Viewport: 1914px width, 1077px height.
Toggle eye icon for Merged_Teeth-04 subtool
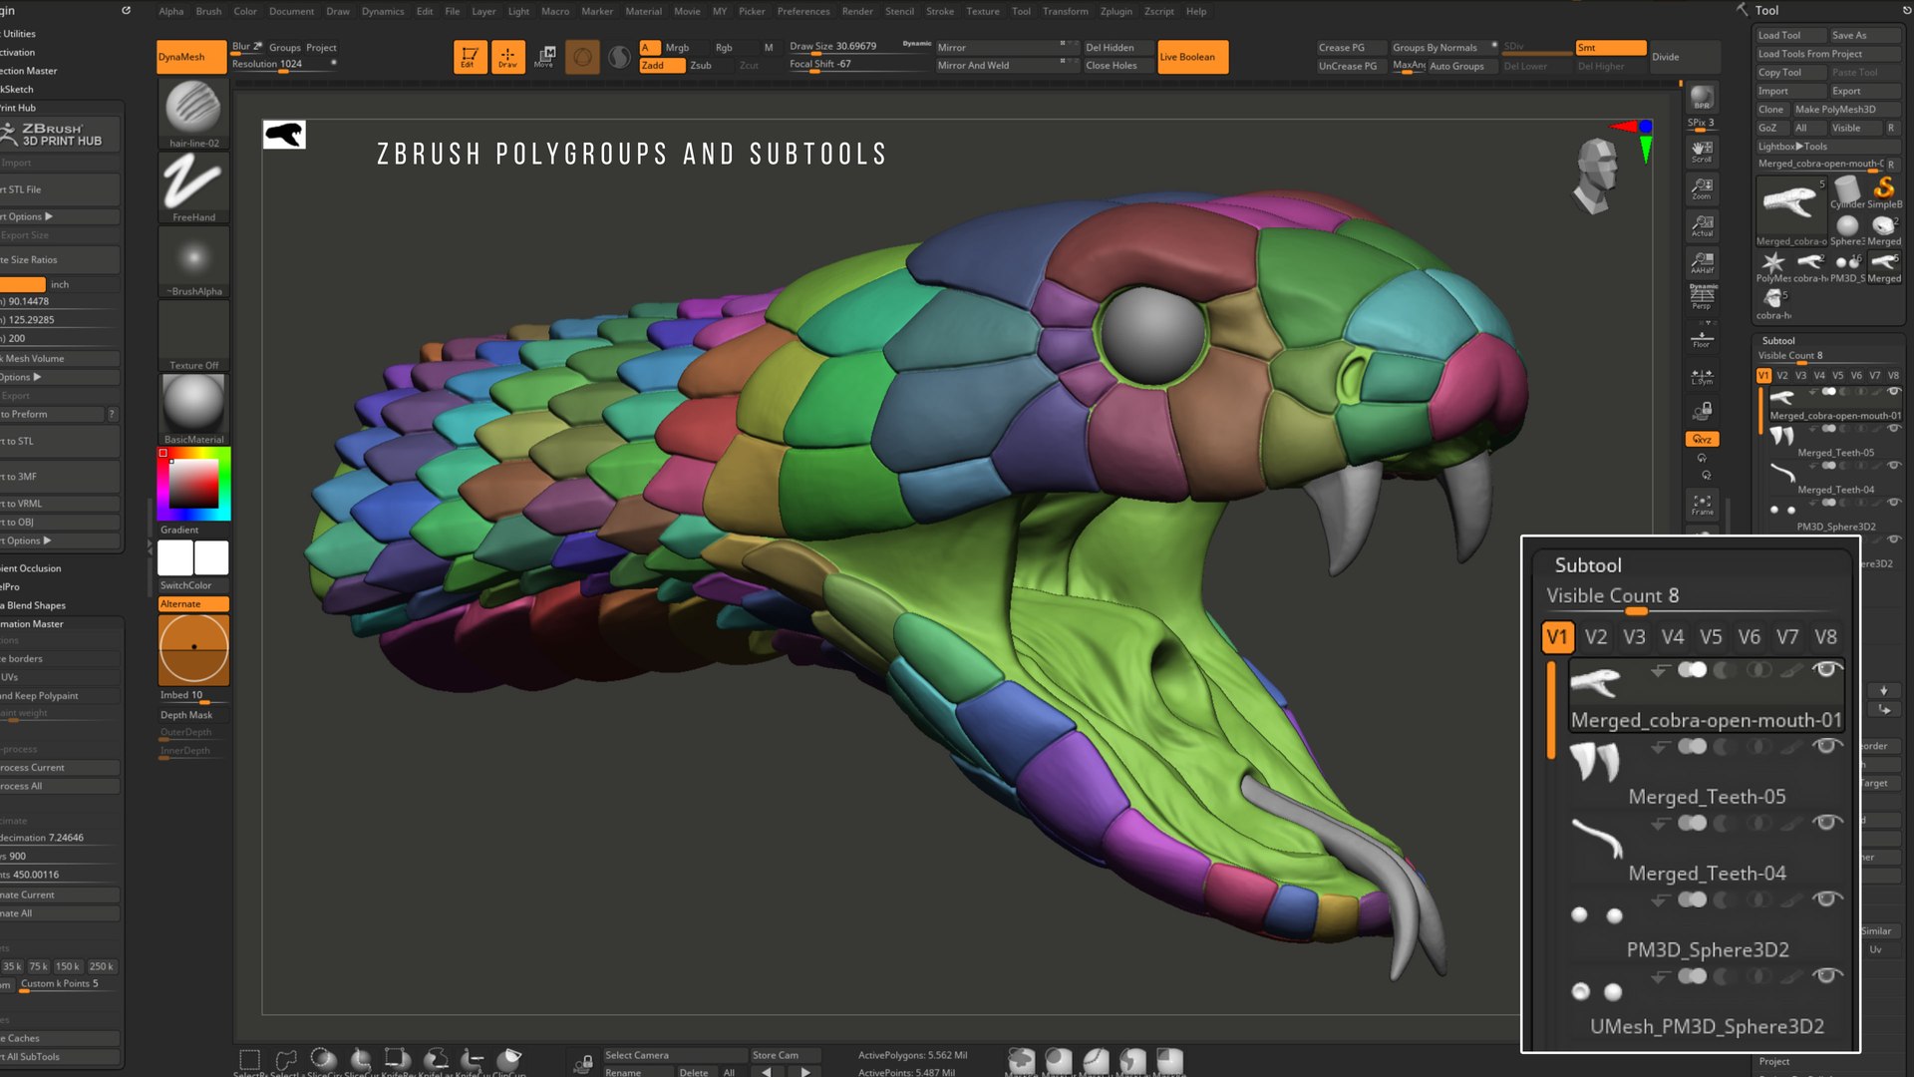tap(1893, 466)
